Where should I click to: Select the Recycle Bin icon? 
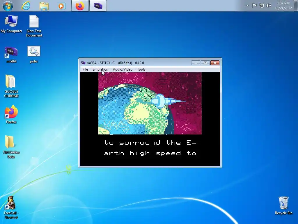point(283,206)
